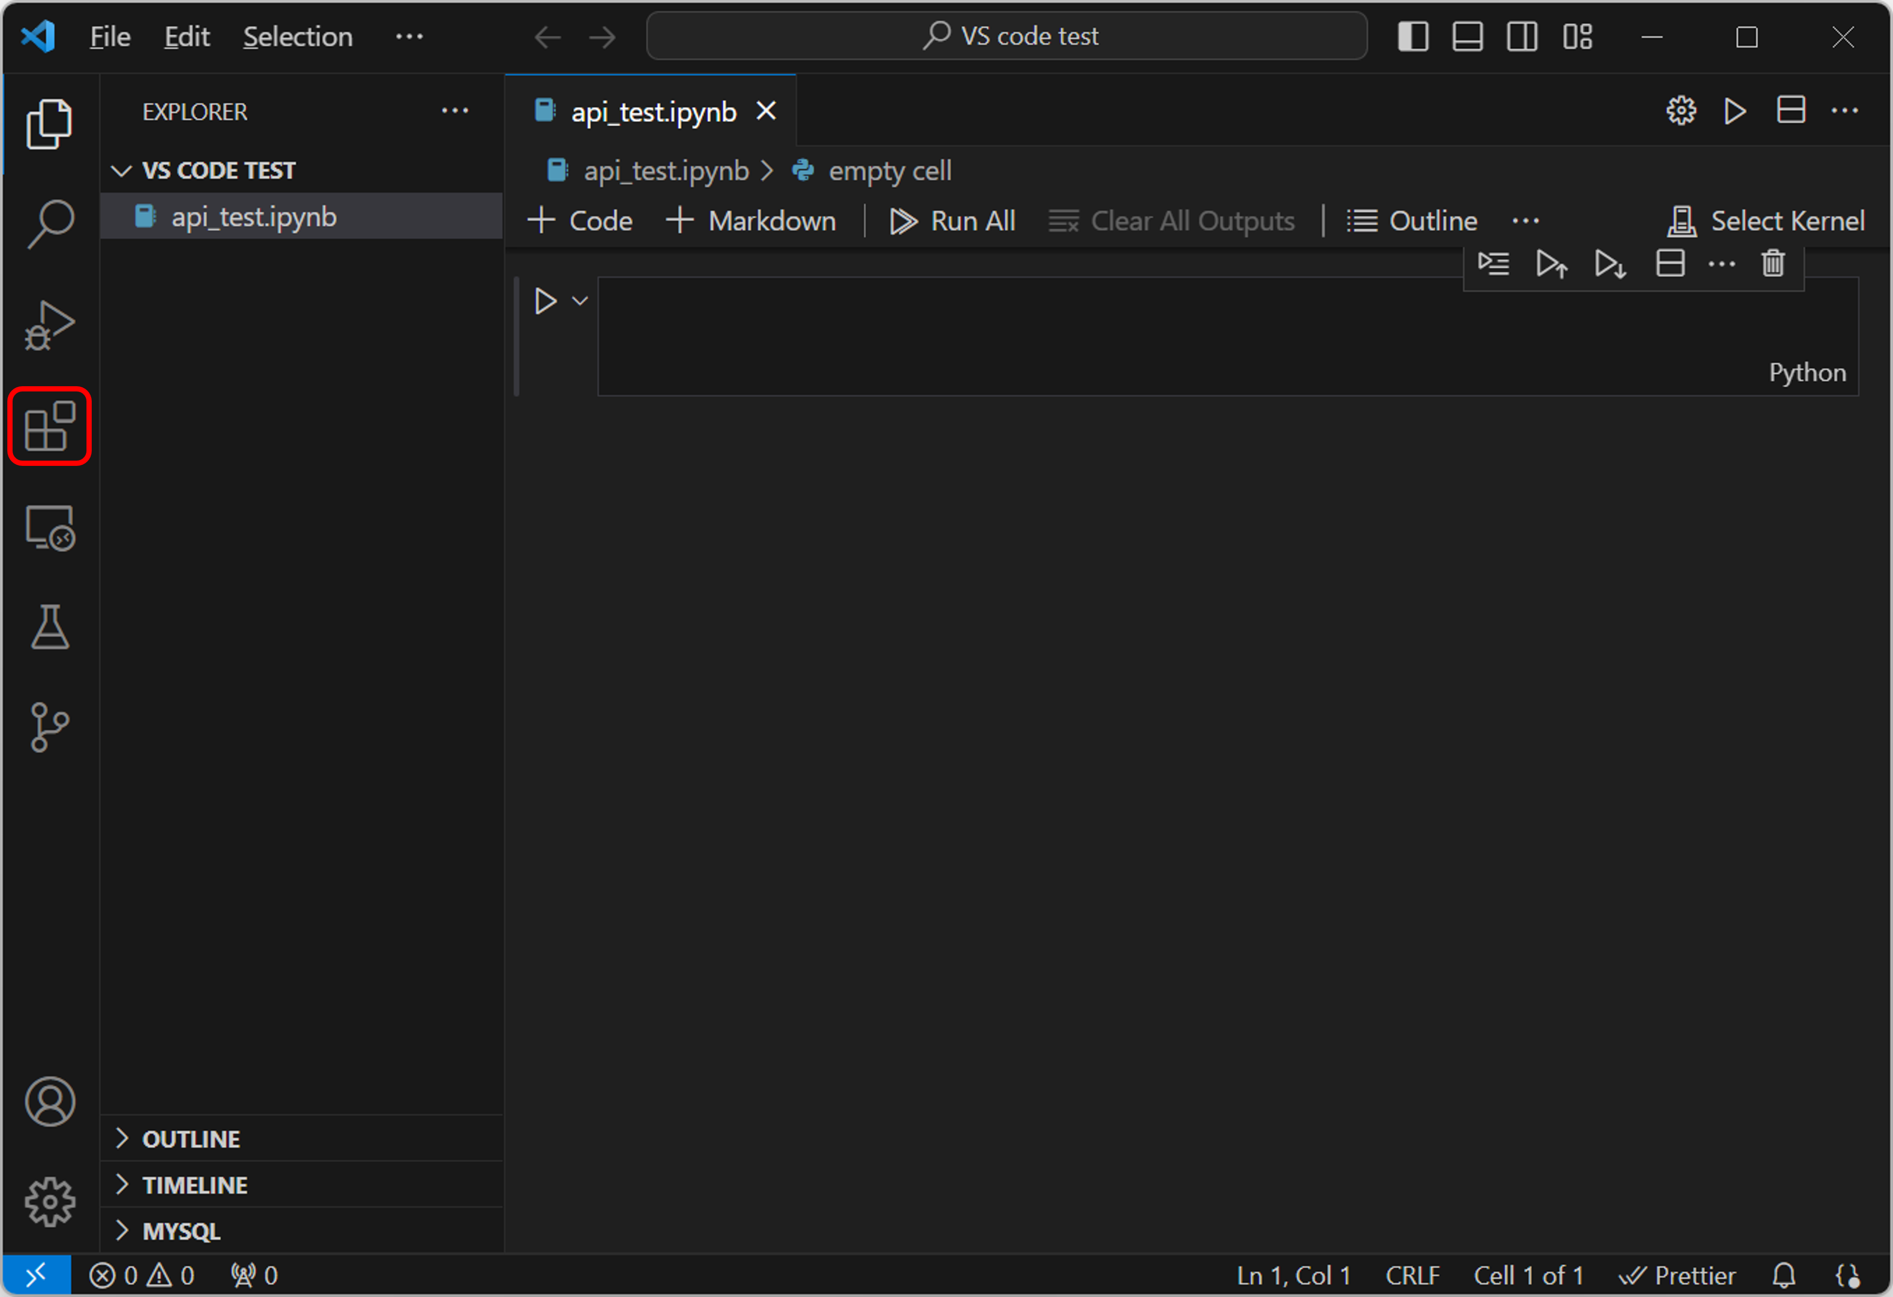
Task: Open the Search view icon
Action: point(50,224)
